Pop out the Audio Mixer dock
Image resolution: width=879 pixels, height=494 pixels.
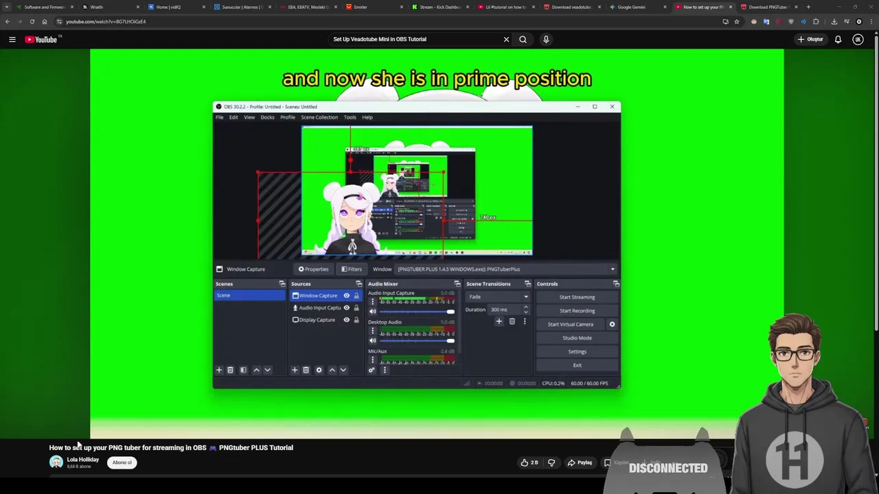457,283
